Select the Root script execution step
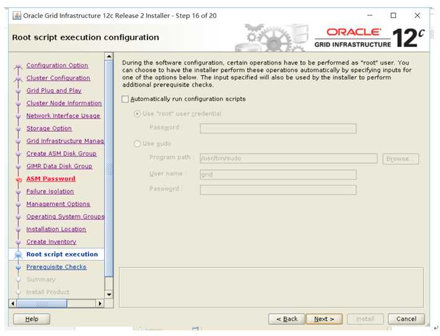Screen dimensions: 440x336 click(x=62, y=254)
